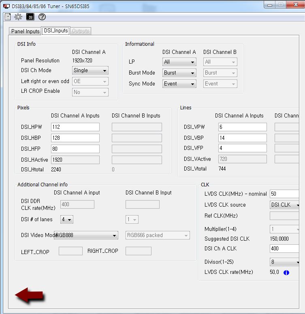Click the Multiplier(1-4) dropdown
The height and width of the screenshot is (314, 305).
pyautogui.click(x=284, y=229)
